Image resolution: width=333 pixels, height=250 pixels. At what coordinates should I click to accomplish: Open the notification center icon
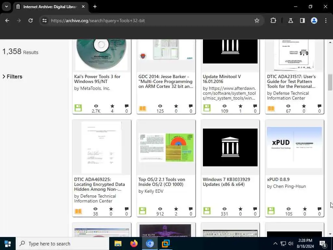[x=323, y=243]
